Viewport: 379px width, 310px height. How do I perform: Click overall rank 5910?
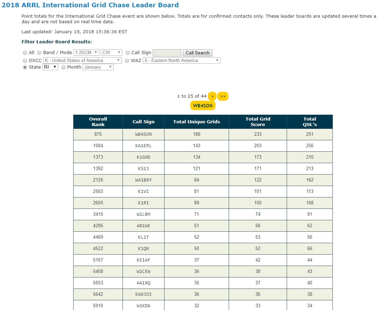coord(98,305)
